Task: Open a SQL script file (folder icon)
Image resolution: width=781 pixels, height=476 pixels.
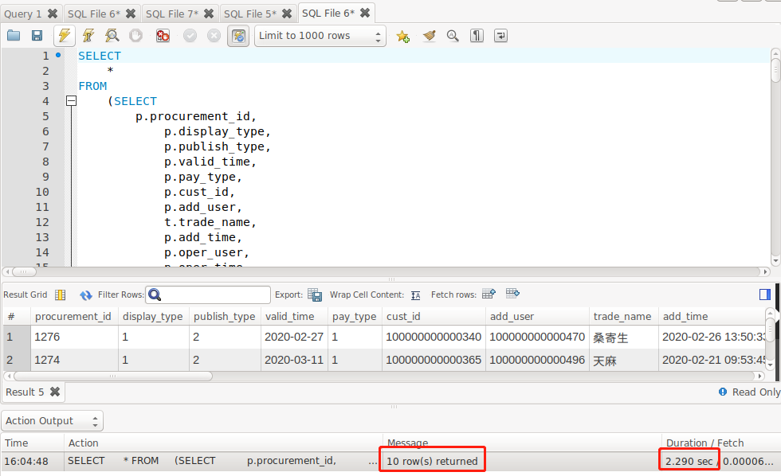Action: pos(14,35)
